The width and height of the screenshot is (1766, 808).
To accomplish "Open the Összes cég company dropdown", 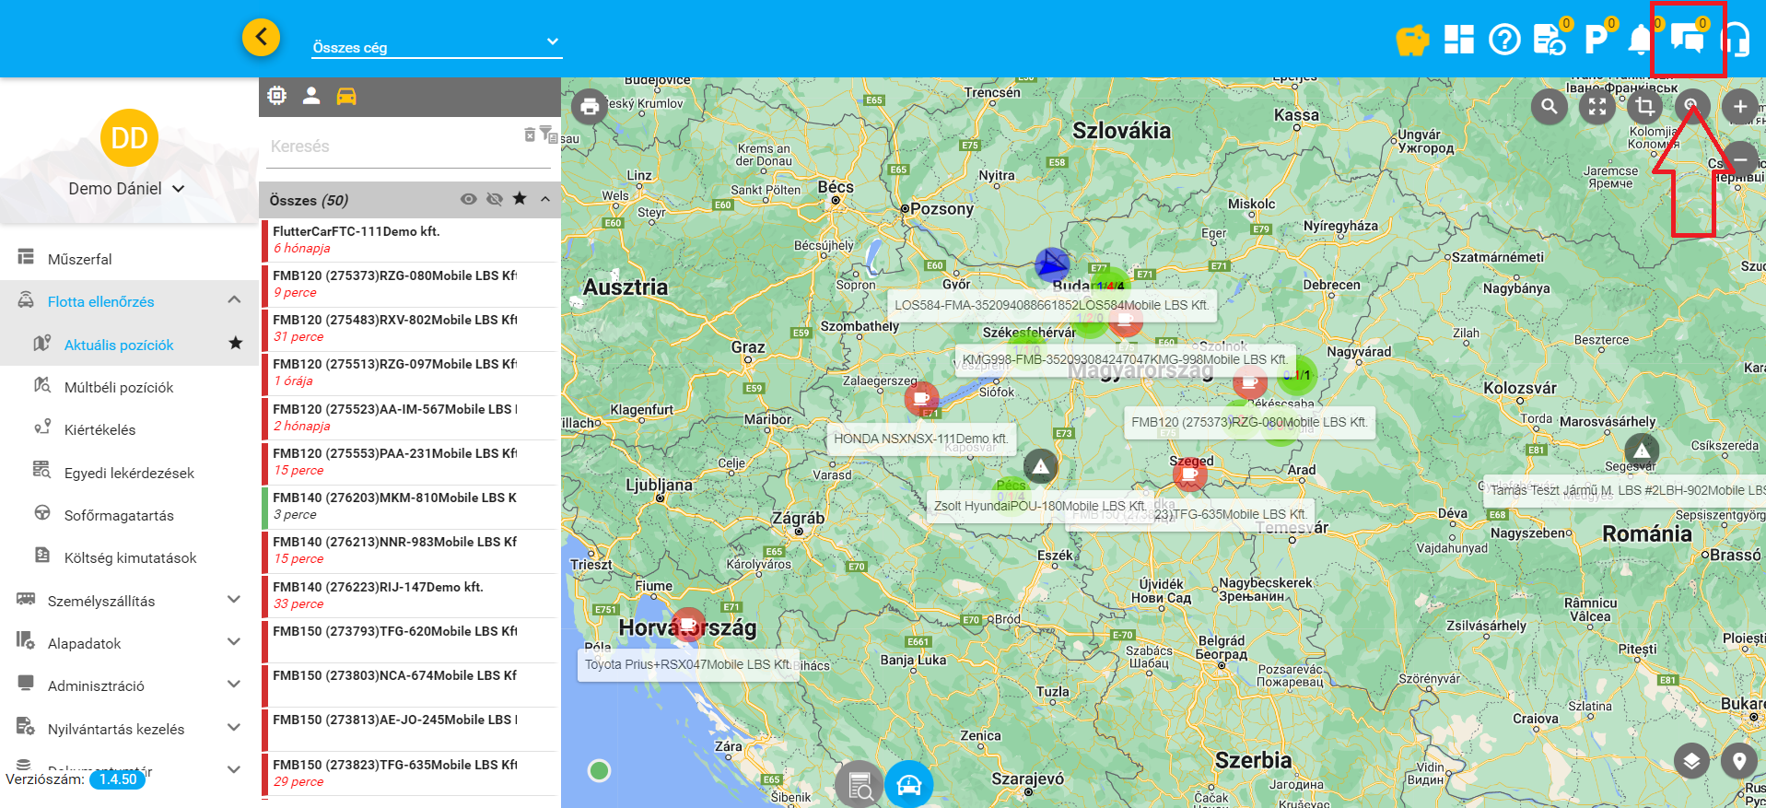I will 436,46.
